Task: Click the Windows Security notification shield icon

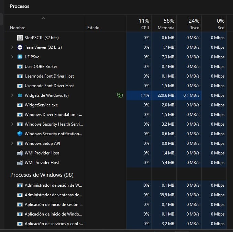Action: (x=20, y=134)
